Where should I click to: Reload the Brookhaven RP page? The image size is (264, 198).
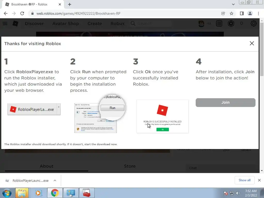(22, 13)
